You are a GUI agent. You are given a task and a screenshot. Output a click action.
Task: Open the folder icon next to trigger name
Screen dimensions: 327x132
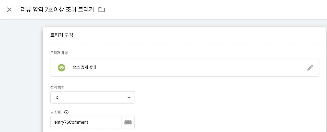(x=102, y=10)
